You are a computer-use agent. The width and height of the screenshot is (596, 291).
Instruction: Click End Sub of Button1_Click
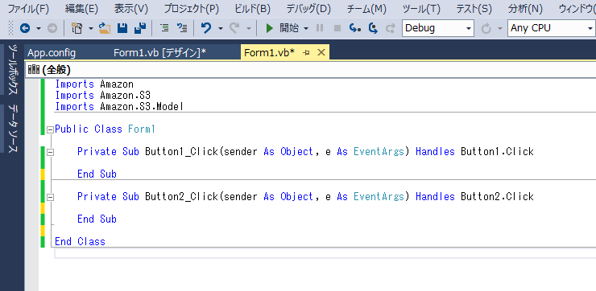coord(97,174)
